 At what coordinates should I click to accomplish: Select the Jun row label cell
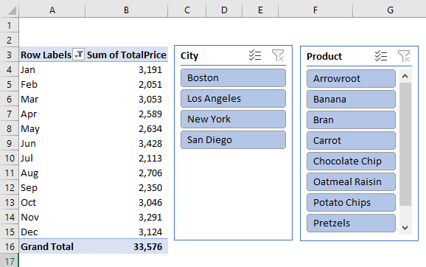[x=52, y=143]
